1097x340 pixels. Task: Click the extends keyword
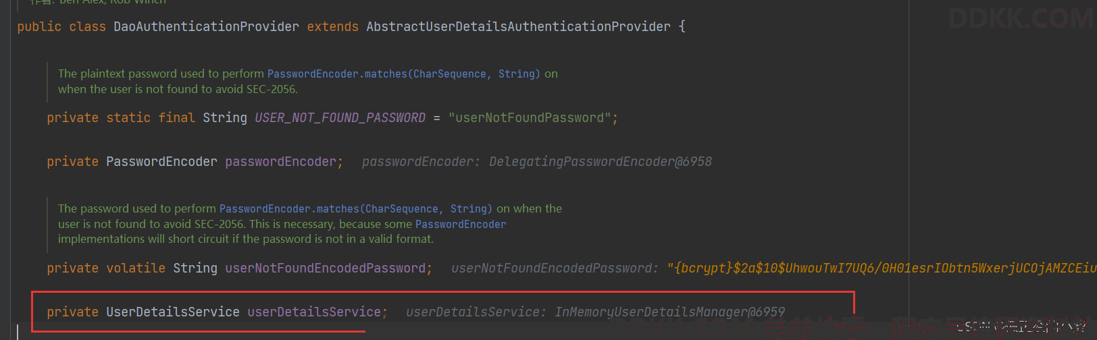332,27
